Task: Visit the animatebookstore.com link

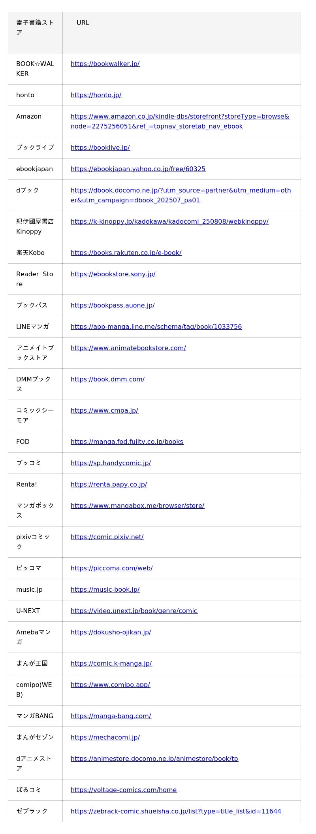Action: click(128, 348)
